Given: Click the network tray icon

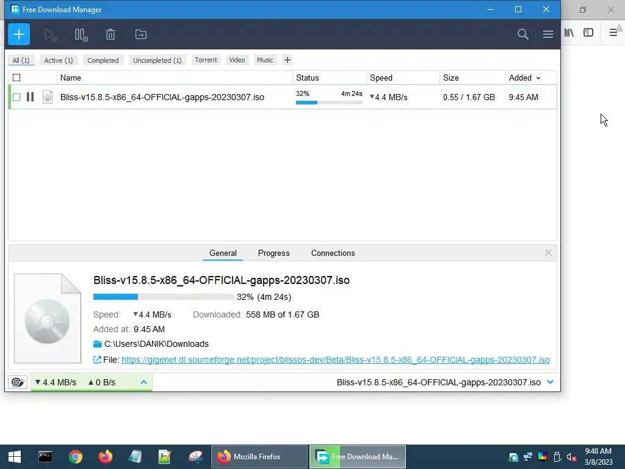Looking at the screenshot, I should click(528, 457).
